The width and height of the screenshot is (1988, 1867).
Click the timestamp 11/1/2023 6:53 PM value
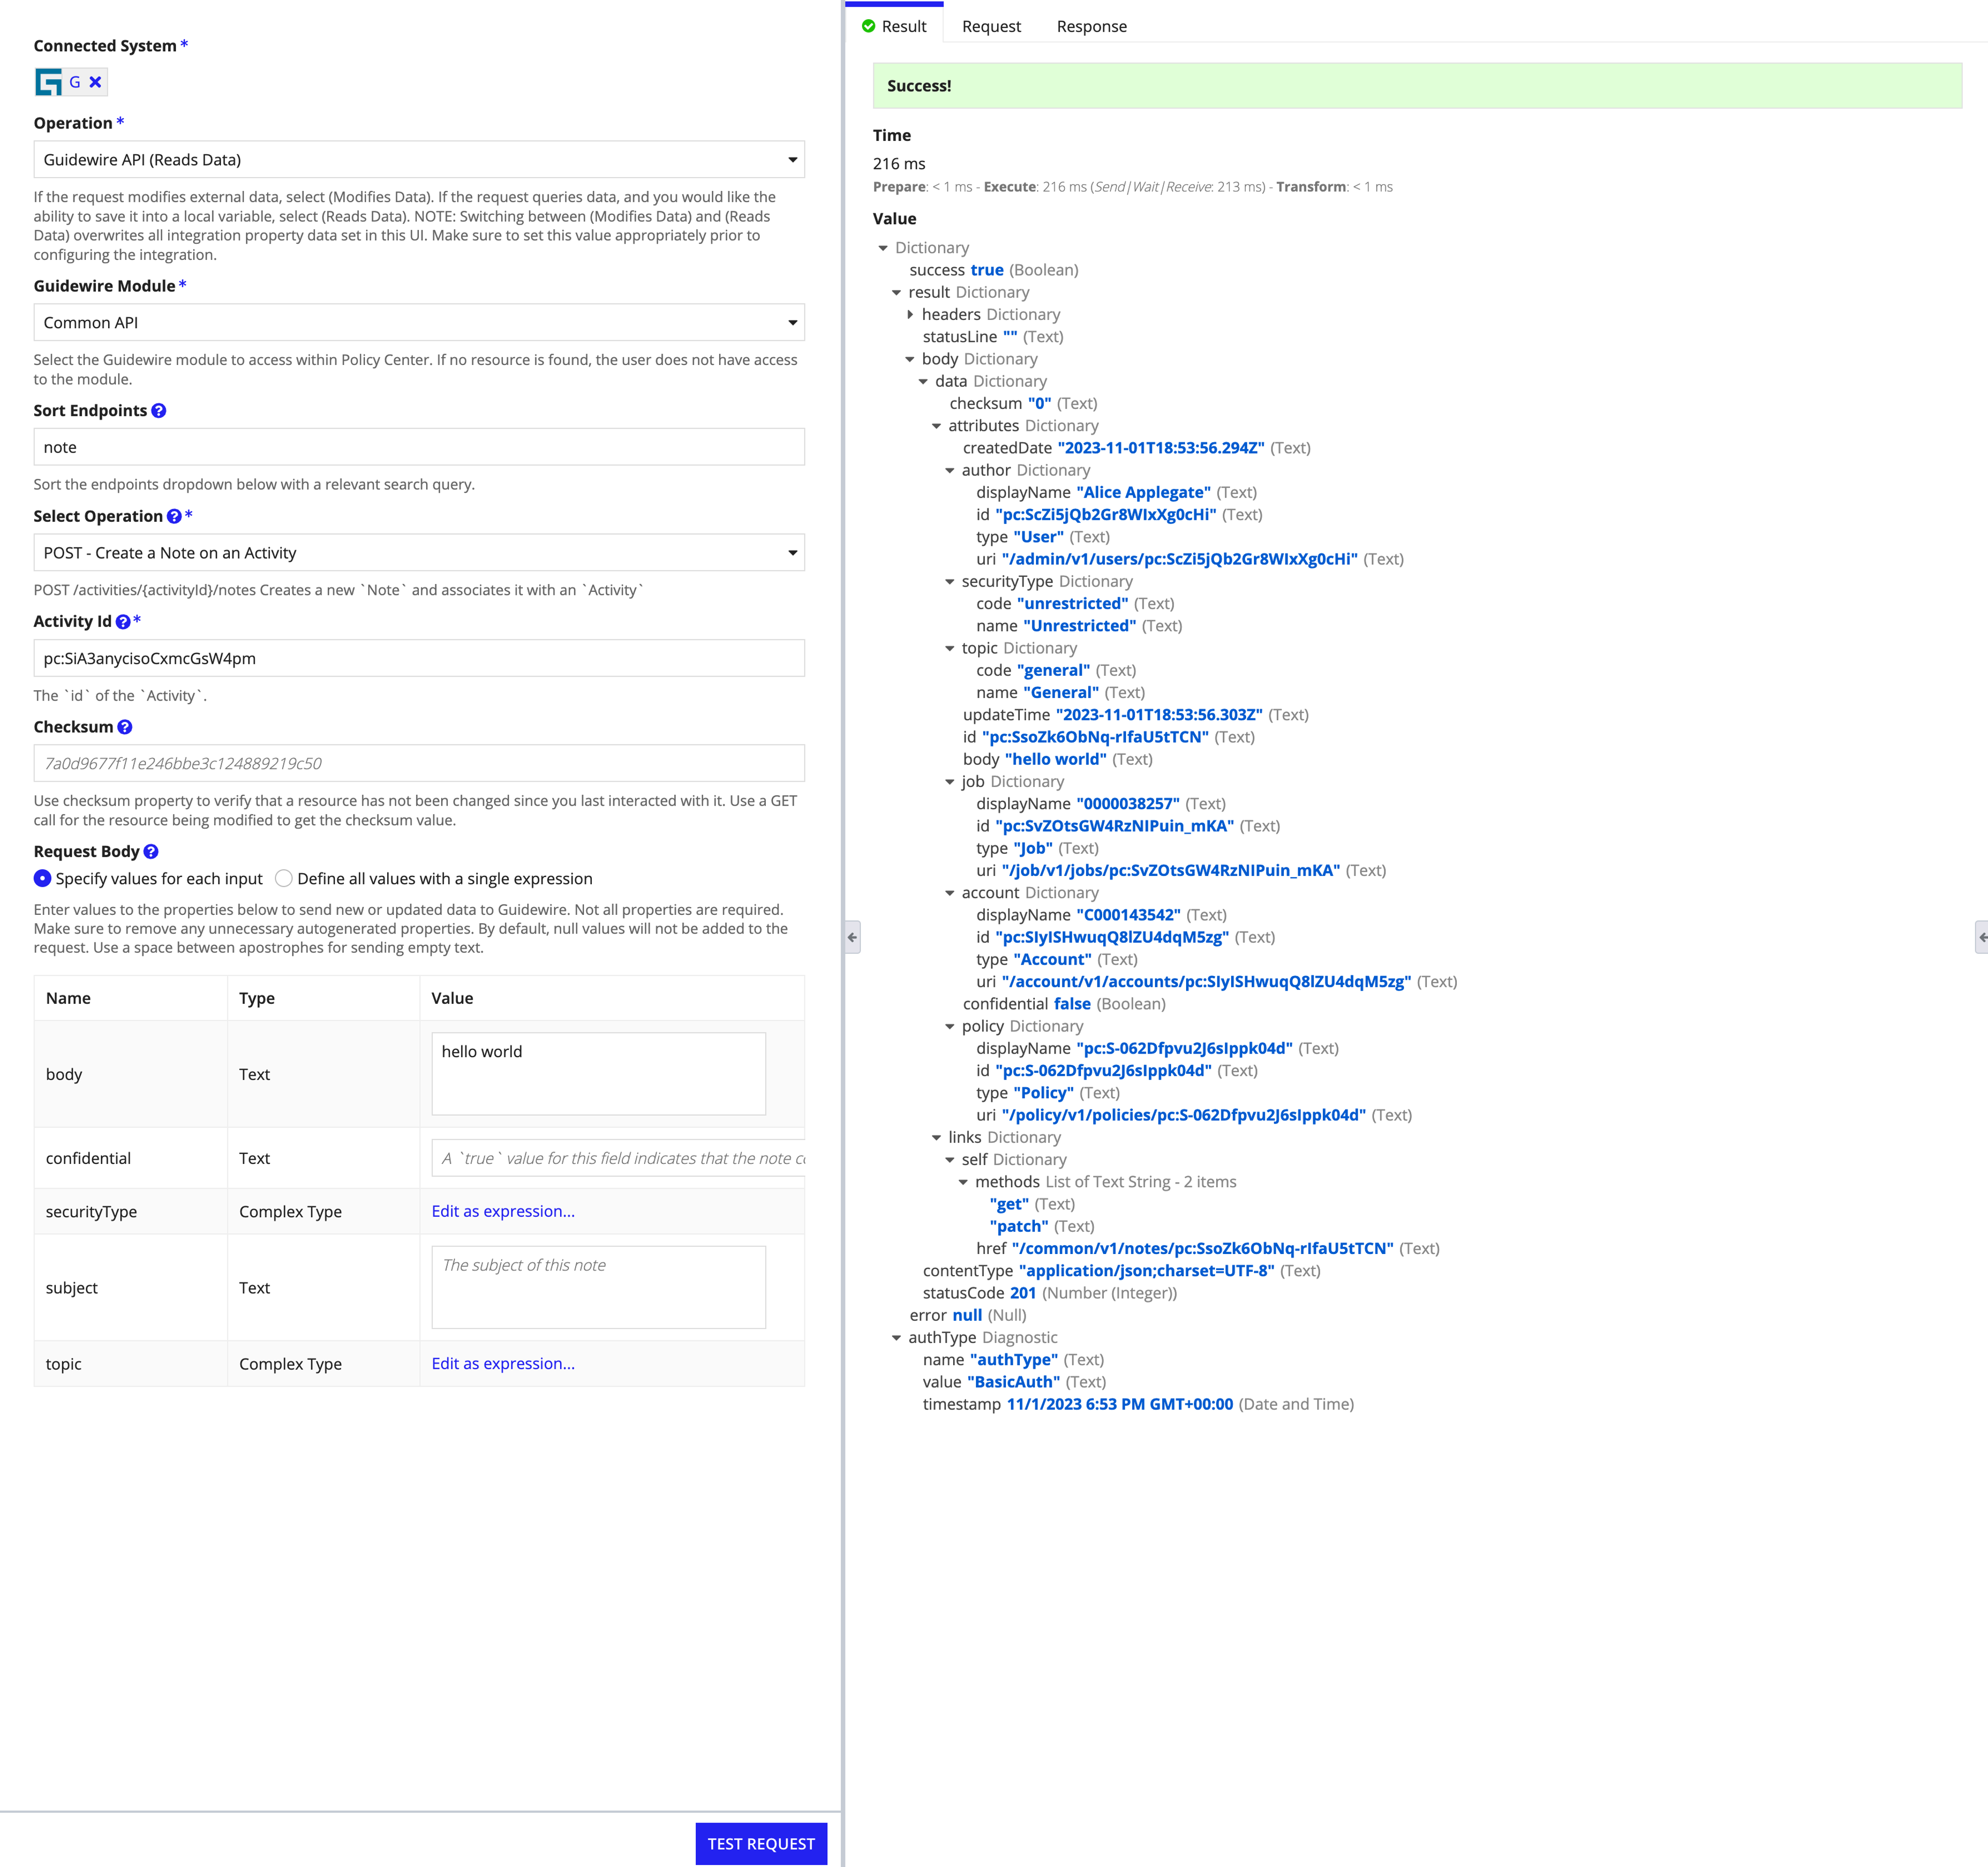click(x=1119, y=1404)
